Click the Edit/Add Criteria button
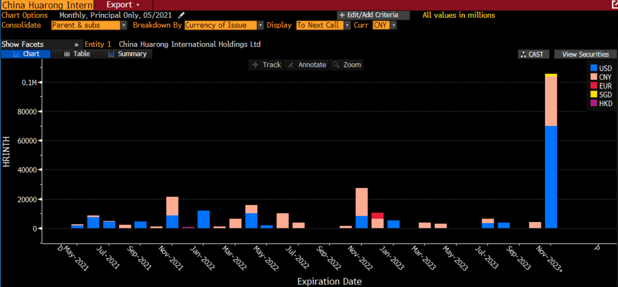The height and width of the screenshot is (287, 618). pyautogui.click(x=373, y=15)
